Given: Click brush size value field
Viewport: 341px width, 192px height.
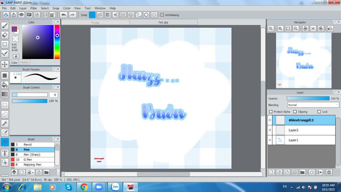Looking at the screenshot, I should tap(54, 95).
